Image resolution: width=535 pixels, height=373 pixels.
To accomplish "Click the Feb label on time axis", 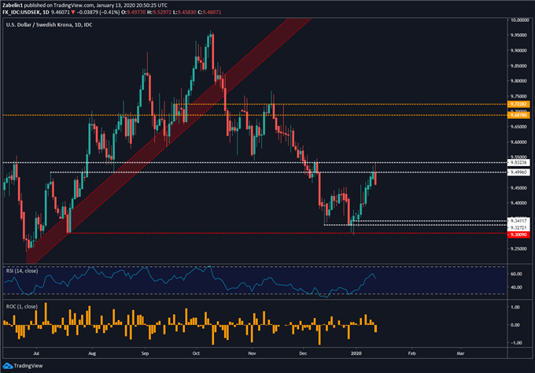I will [x=411, y=353].
